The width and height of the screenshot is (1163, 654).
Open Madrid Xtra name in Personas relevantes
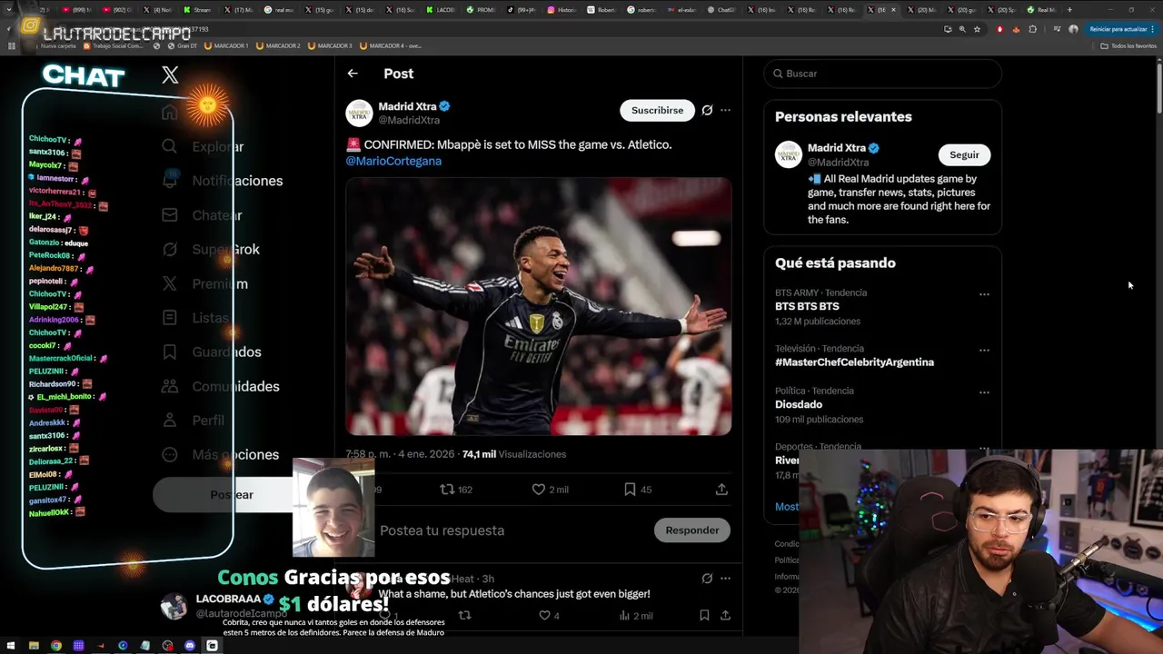(836, 148)
